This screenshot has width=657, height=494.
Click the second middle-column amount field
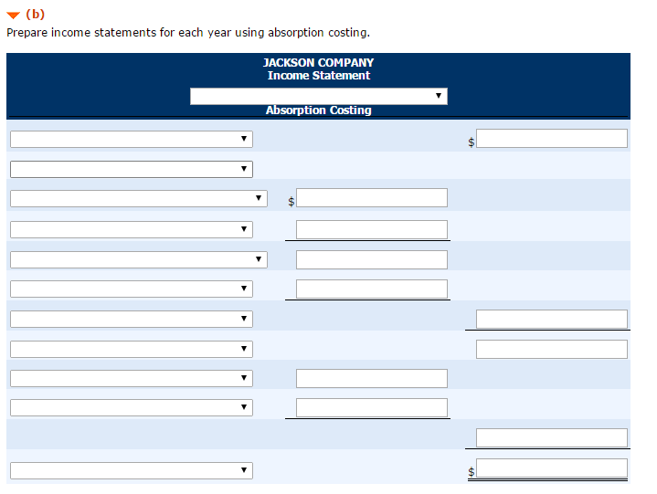tap(371, 229)
